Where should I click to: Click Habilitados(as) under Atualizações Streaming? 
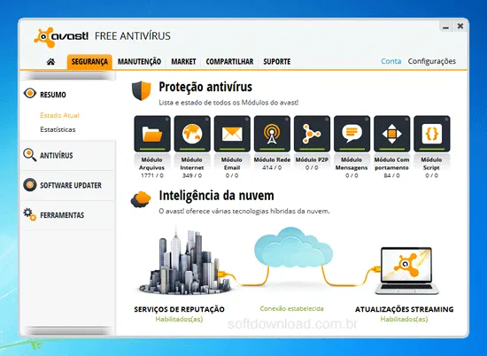tap(404, 319)
